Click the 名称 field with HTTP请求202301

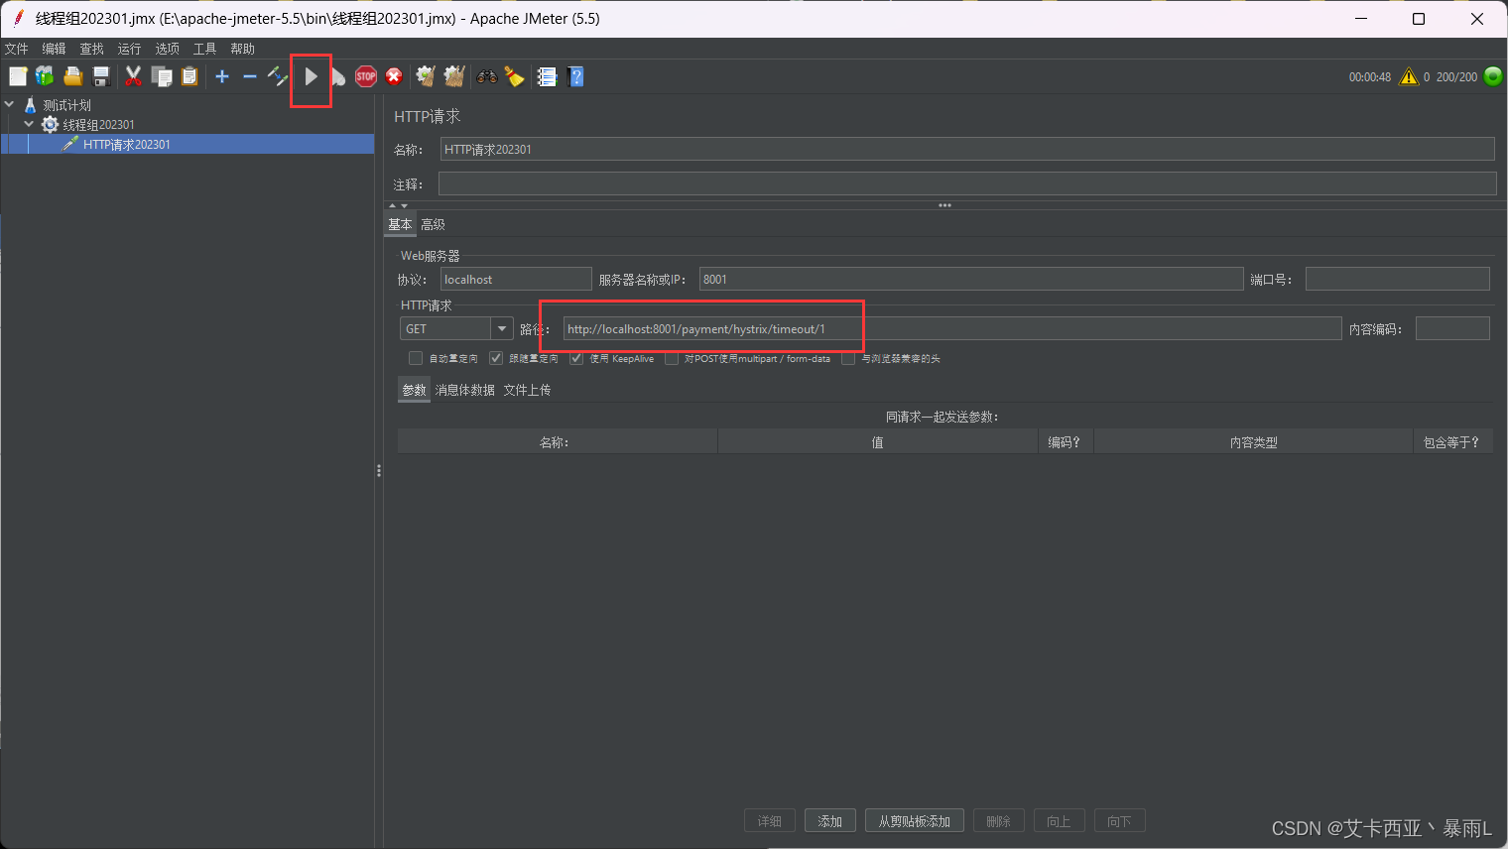click(x=967, y=149)
